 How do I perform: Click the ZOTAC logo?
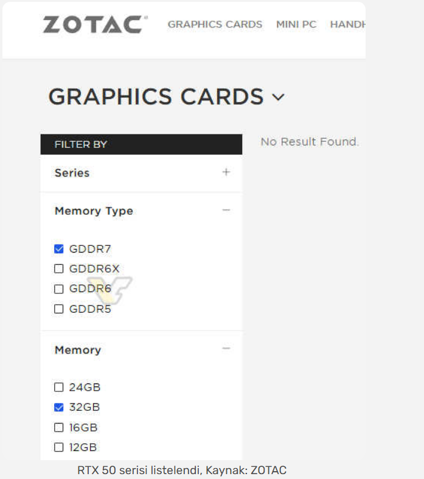(93, 25)
